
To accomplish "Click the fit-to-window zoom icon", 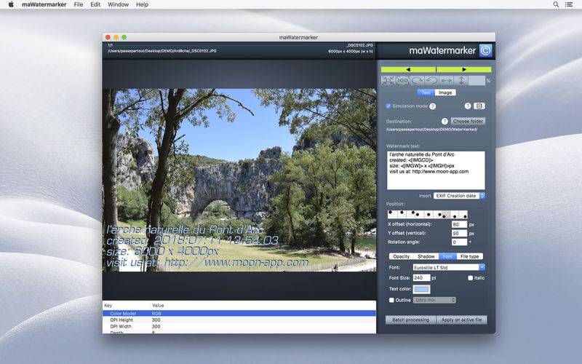I will click(x=388, y=80).
